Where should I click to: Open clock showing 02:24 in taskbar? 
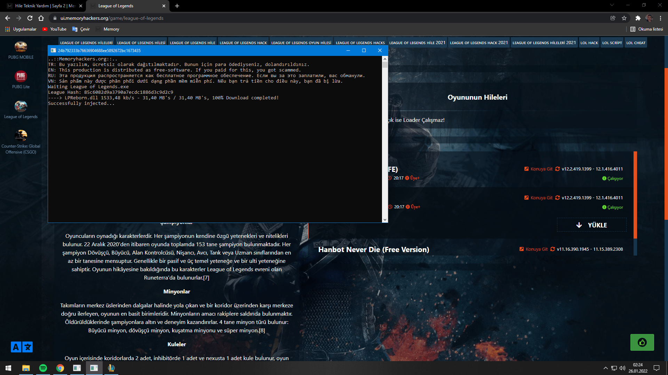pyautogui.click(x=638, y=368)
